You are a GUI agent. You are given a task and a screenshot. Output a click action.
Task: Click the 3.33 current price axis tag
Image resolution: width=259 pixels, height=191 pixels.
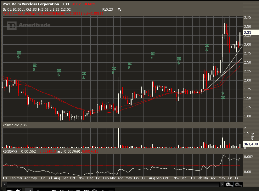[247, 32]
